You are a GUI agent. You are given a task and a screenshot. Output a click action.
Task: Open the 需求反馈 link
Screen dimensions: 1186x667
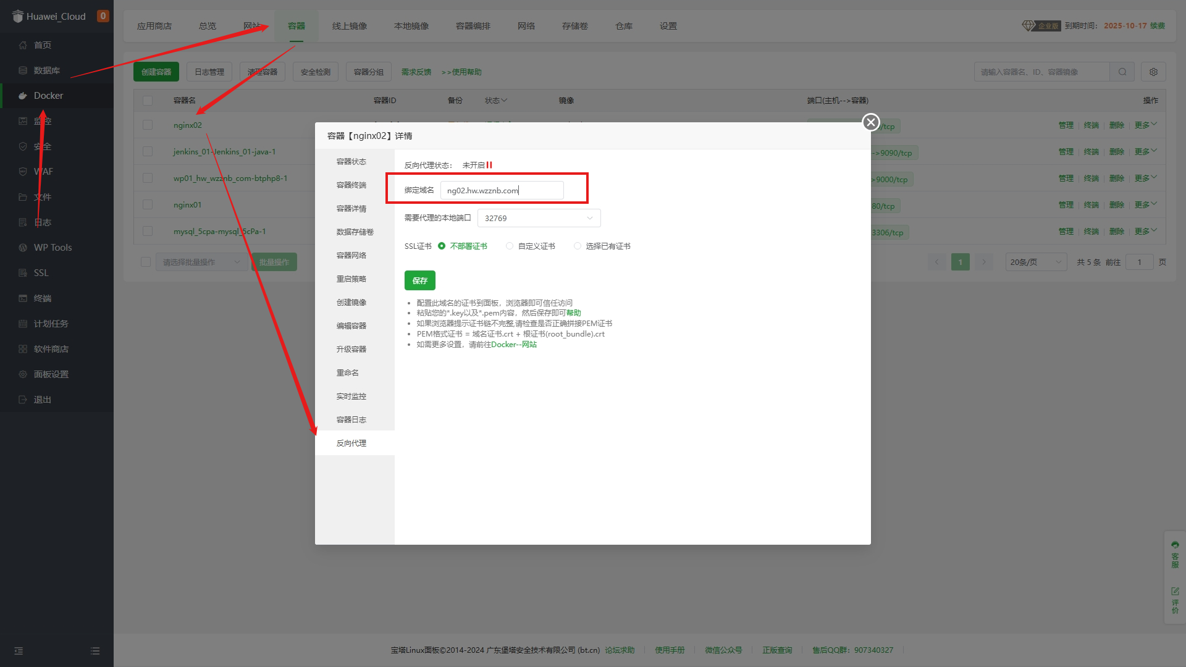click(x=416, y=72)
